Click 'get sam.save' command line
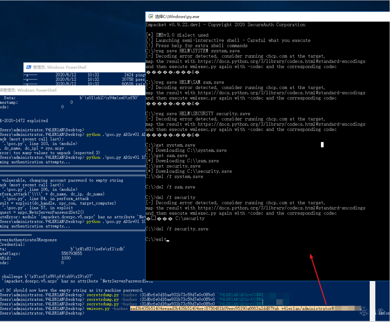The image size is (390, 322). click(x=166, y=156)
